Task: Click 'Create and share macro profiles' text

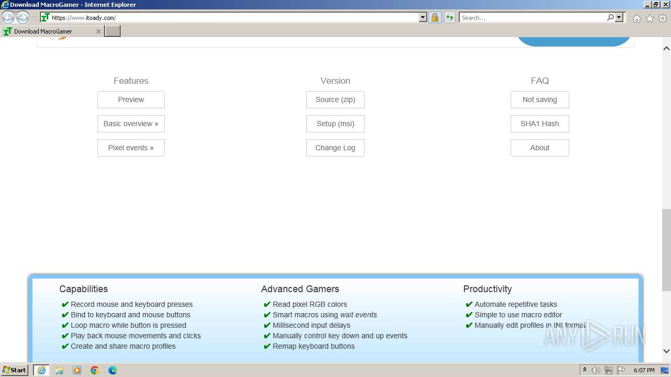Action: [x=123, y=346]
